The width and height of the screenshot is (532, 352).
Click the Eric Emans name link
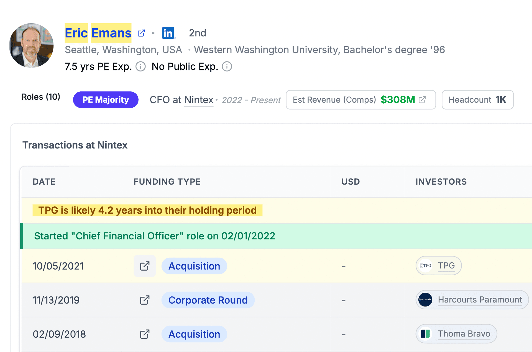coord(98,33)
